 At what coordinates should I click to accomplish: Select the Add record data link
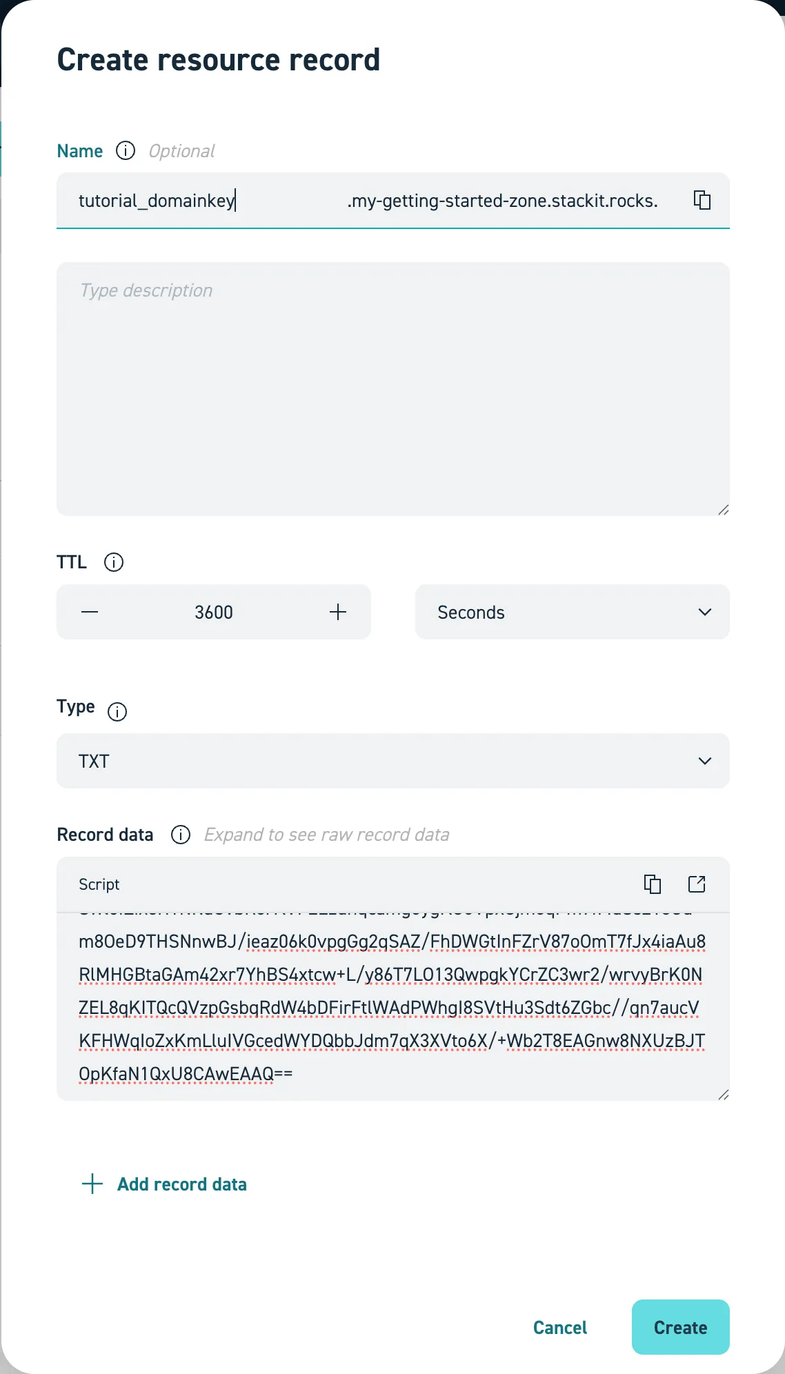181,1184
